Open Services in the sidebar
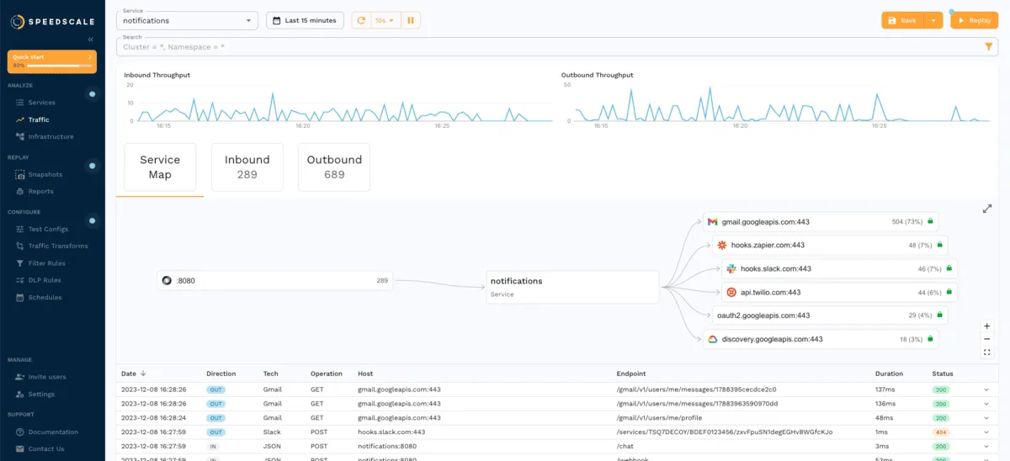This screenshot has height=461, width=1010. pyautogui.click(x=42, y=103)
